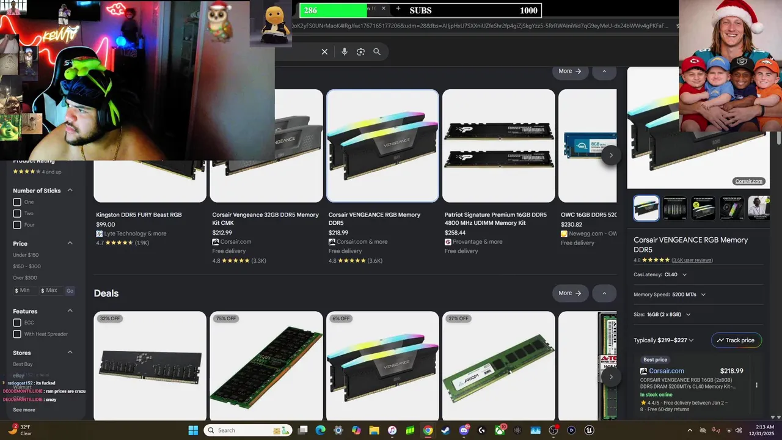Clear the search box with the X icon
The width and height of the screenshot is (782, 440).
(324, 52)
